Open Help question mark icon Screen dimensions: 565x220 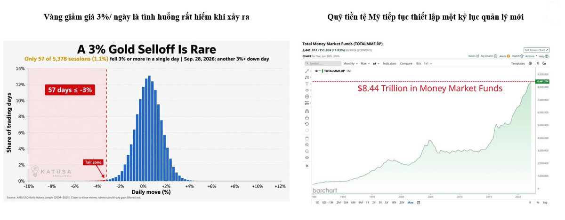click(x=546, y=56)
